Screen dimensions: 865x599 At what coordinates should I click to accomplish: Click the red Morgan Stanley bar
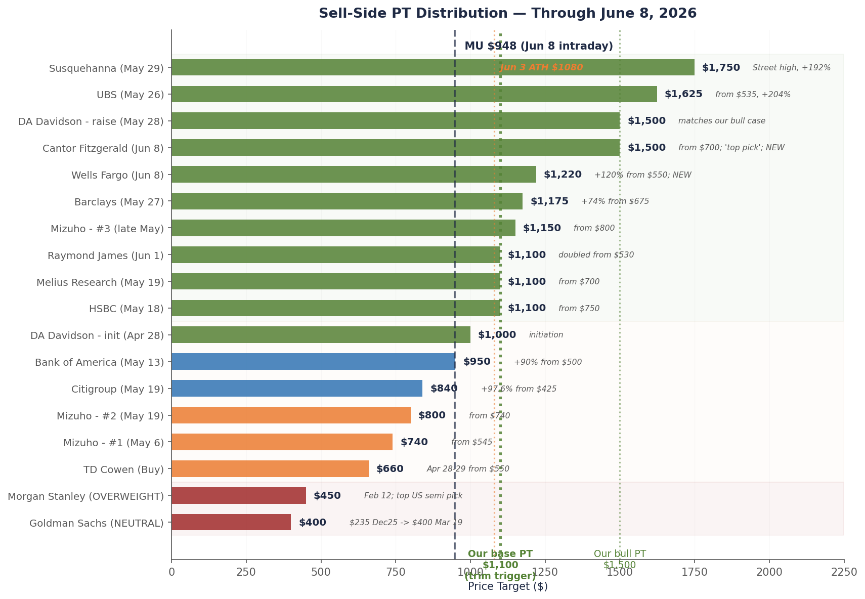[x=239, y=495]
